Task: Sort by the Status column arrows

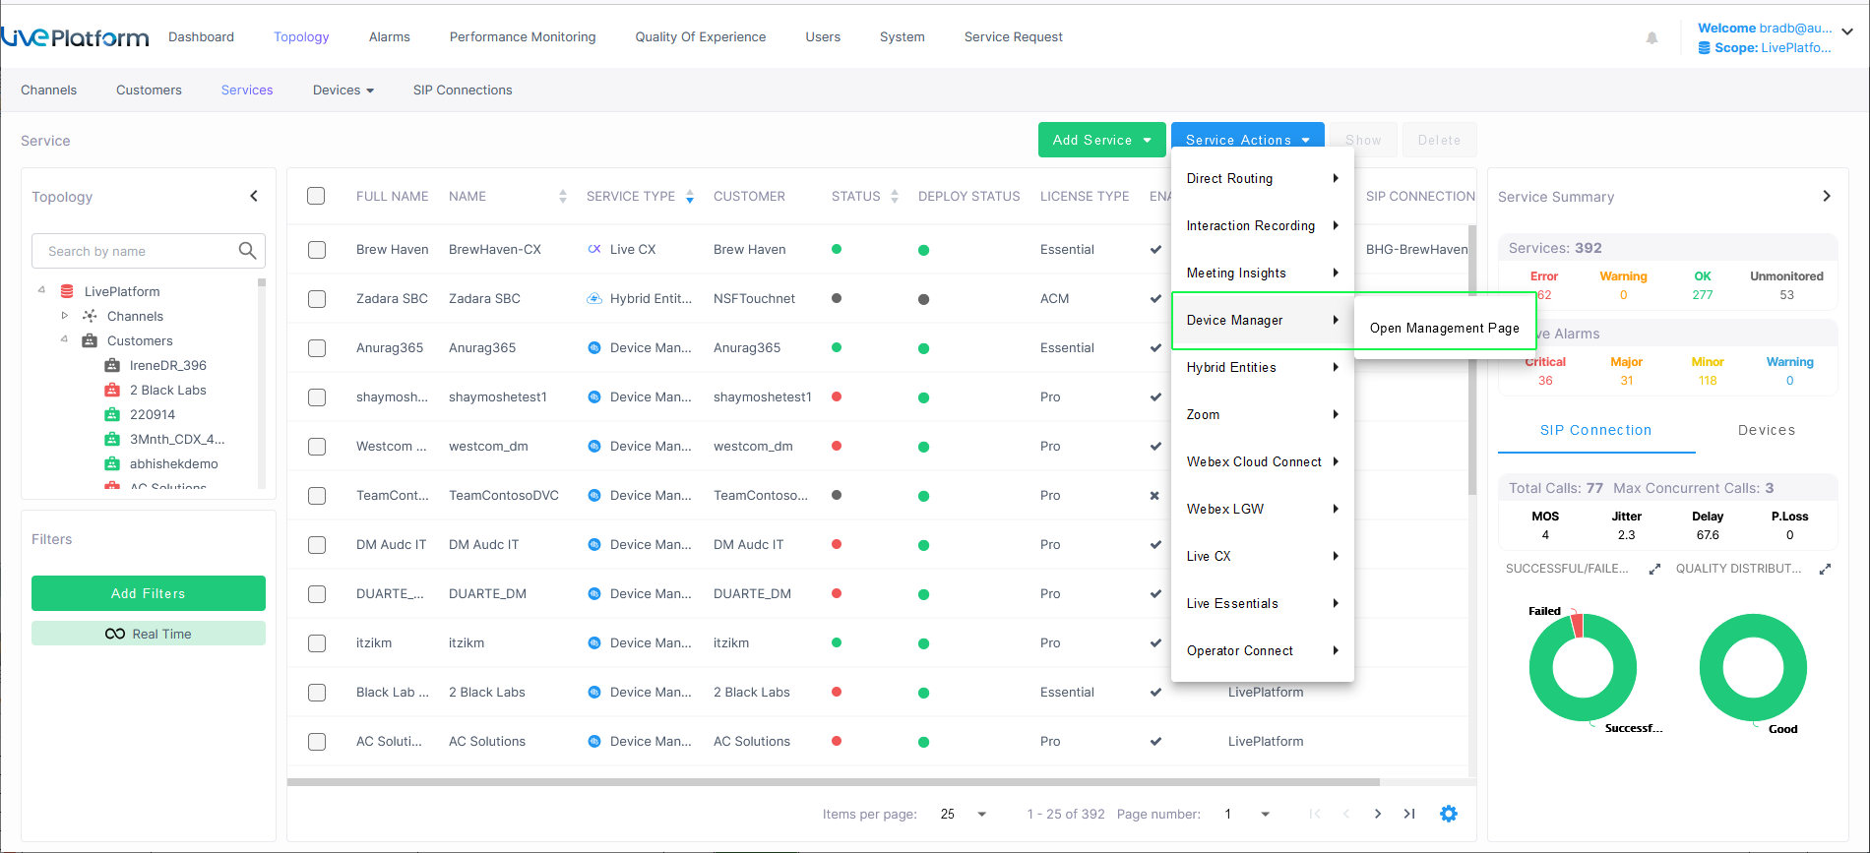Action: [895, 197]
